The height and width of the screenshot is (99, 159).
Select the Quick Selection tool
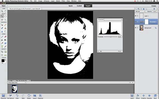(x=5, y=20)
